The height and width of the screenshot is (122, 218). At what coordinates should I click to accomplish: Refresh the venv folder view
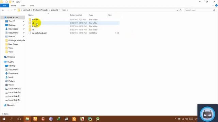click(181, 10)
